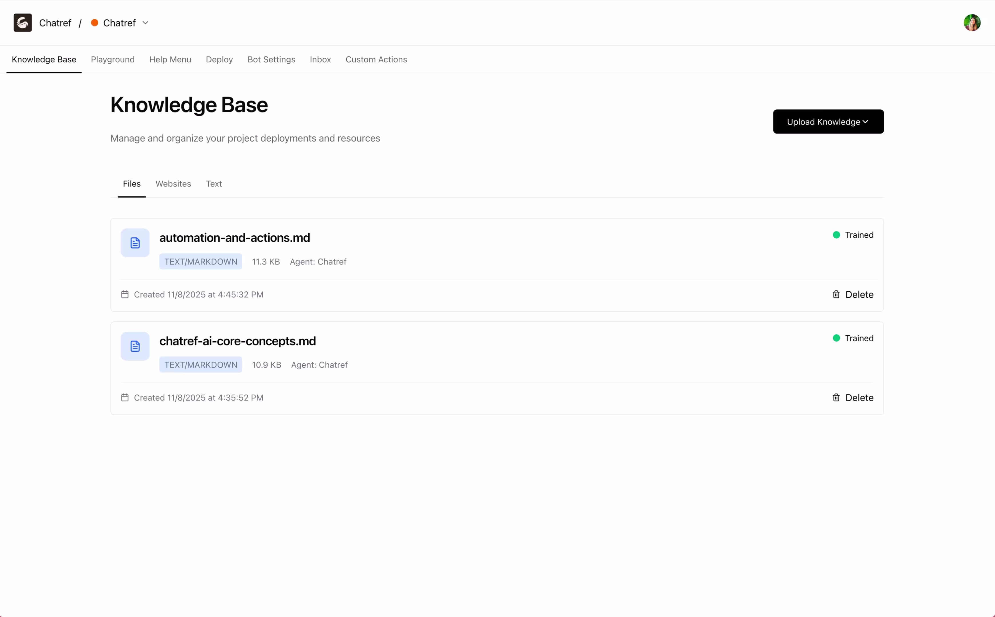Click the TEXT/MARKDOWN badge on chatref-ai-core-concepts.md
The image size is (995, 617).
coord(201,364)
